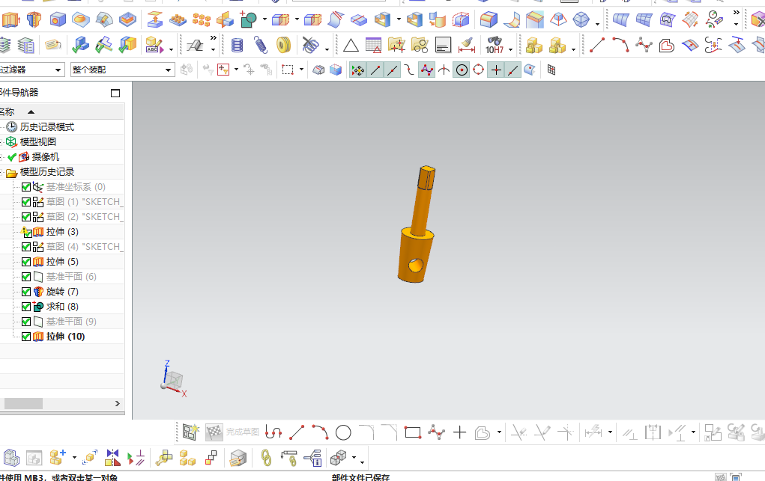This screenshot has height=481, width=765.
Task: Uncheck the 旋转 (7) feature checkbox
Action: pyautogui.click(x=26, y=292)
